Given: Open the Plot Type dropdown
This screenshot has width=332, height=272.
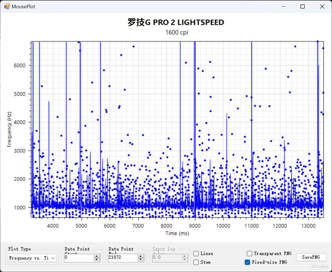Looking at the screenshot, I should [x=32, y=258].
